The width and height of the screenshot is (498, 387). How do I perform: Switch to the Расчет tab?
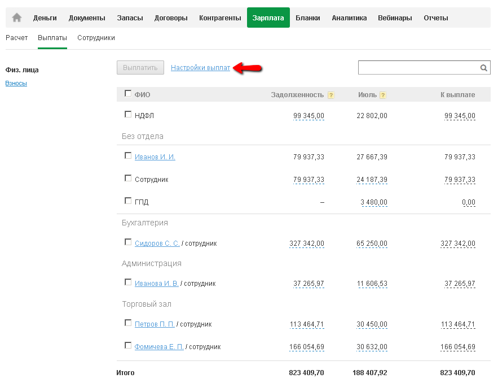[16, 38]
